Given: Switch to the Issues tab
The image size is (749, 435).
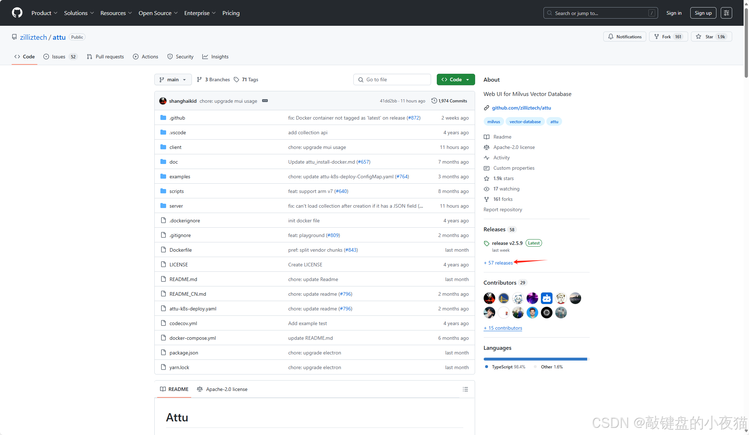Looking at the screenshot, I should tap(59, 57).
